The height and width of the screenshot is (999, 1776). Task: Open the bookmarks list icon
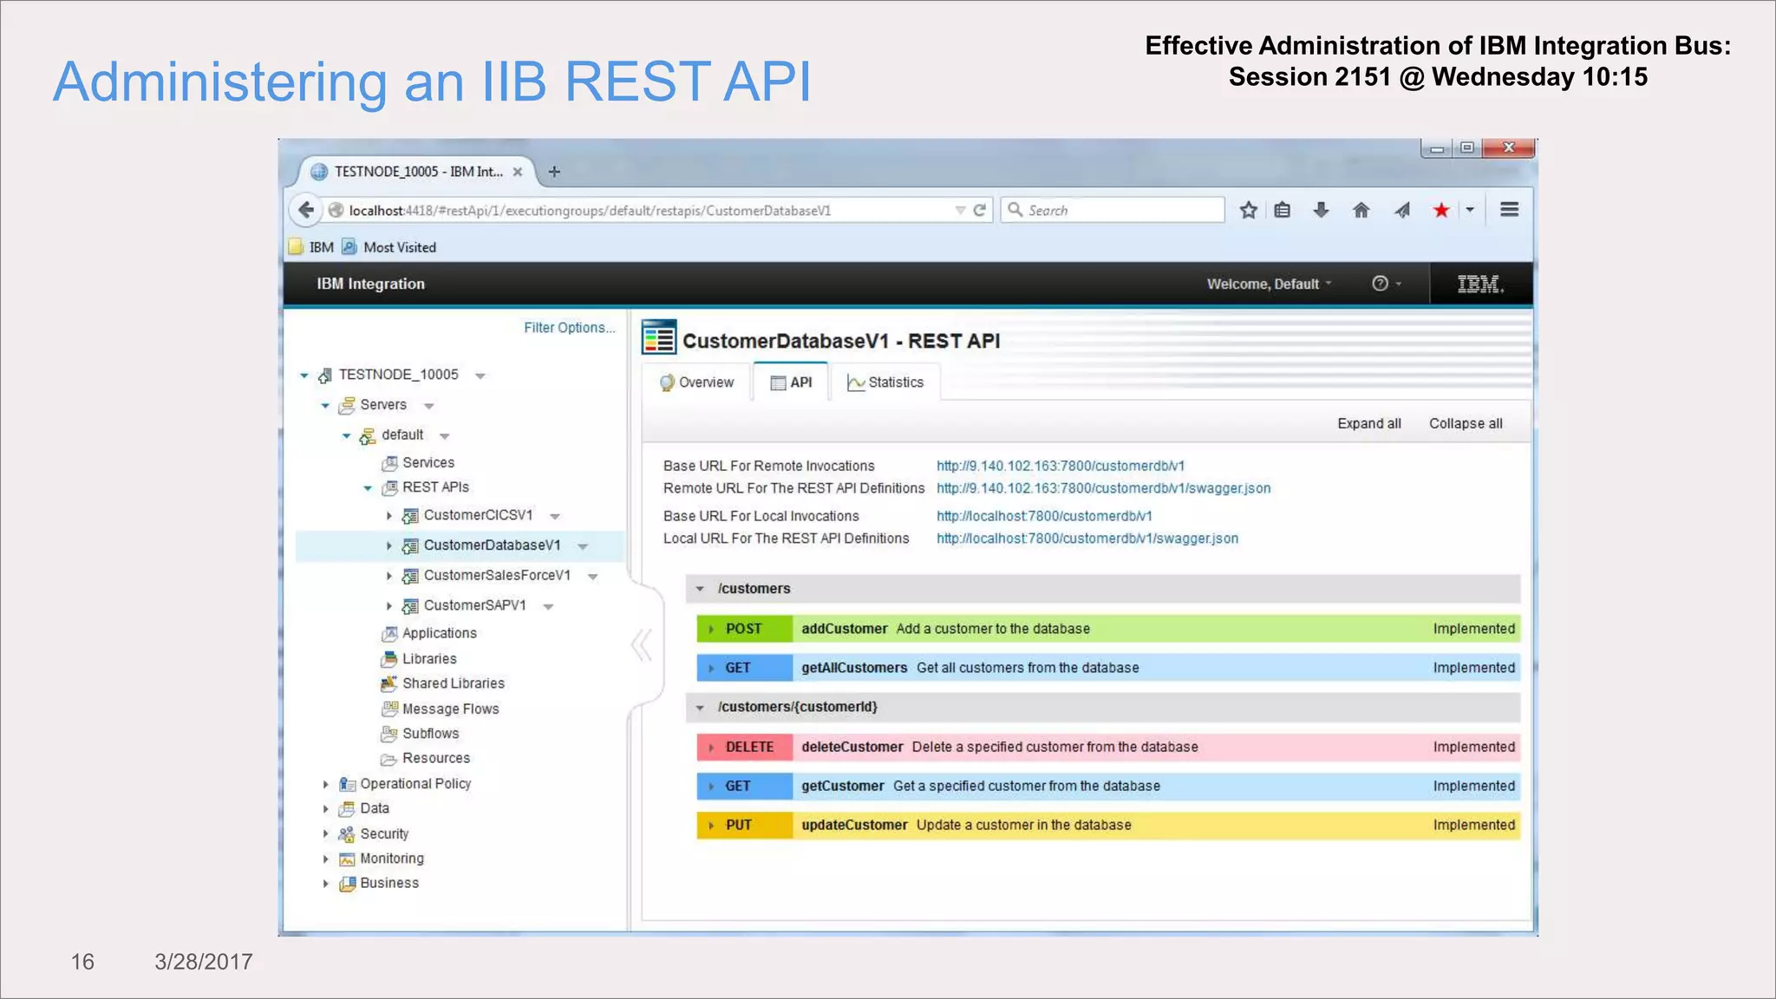click(x=1283, y=210)
